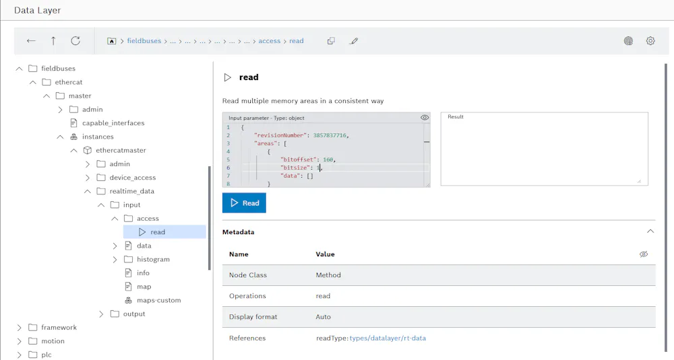
Task: Expand the motion tree node
Action: tap(19, 342)
